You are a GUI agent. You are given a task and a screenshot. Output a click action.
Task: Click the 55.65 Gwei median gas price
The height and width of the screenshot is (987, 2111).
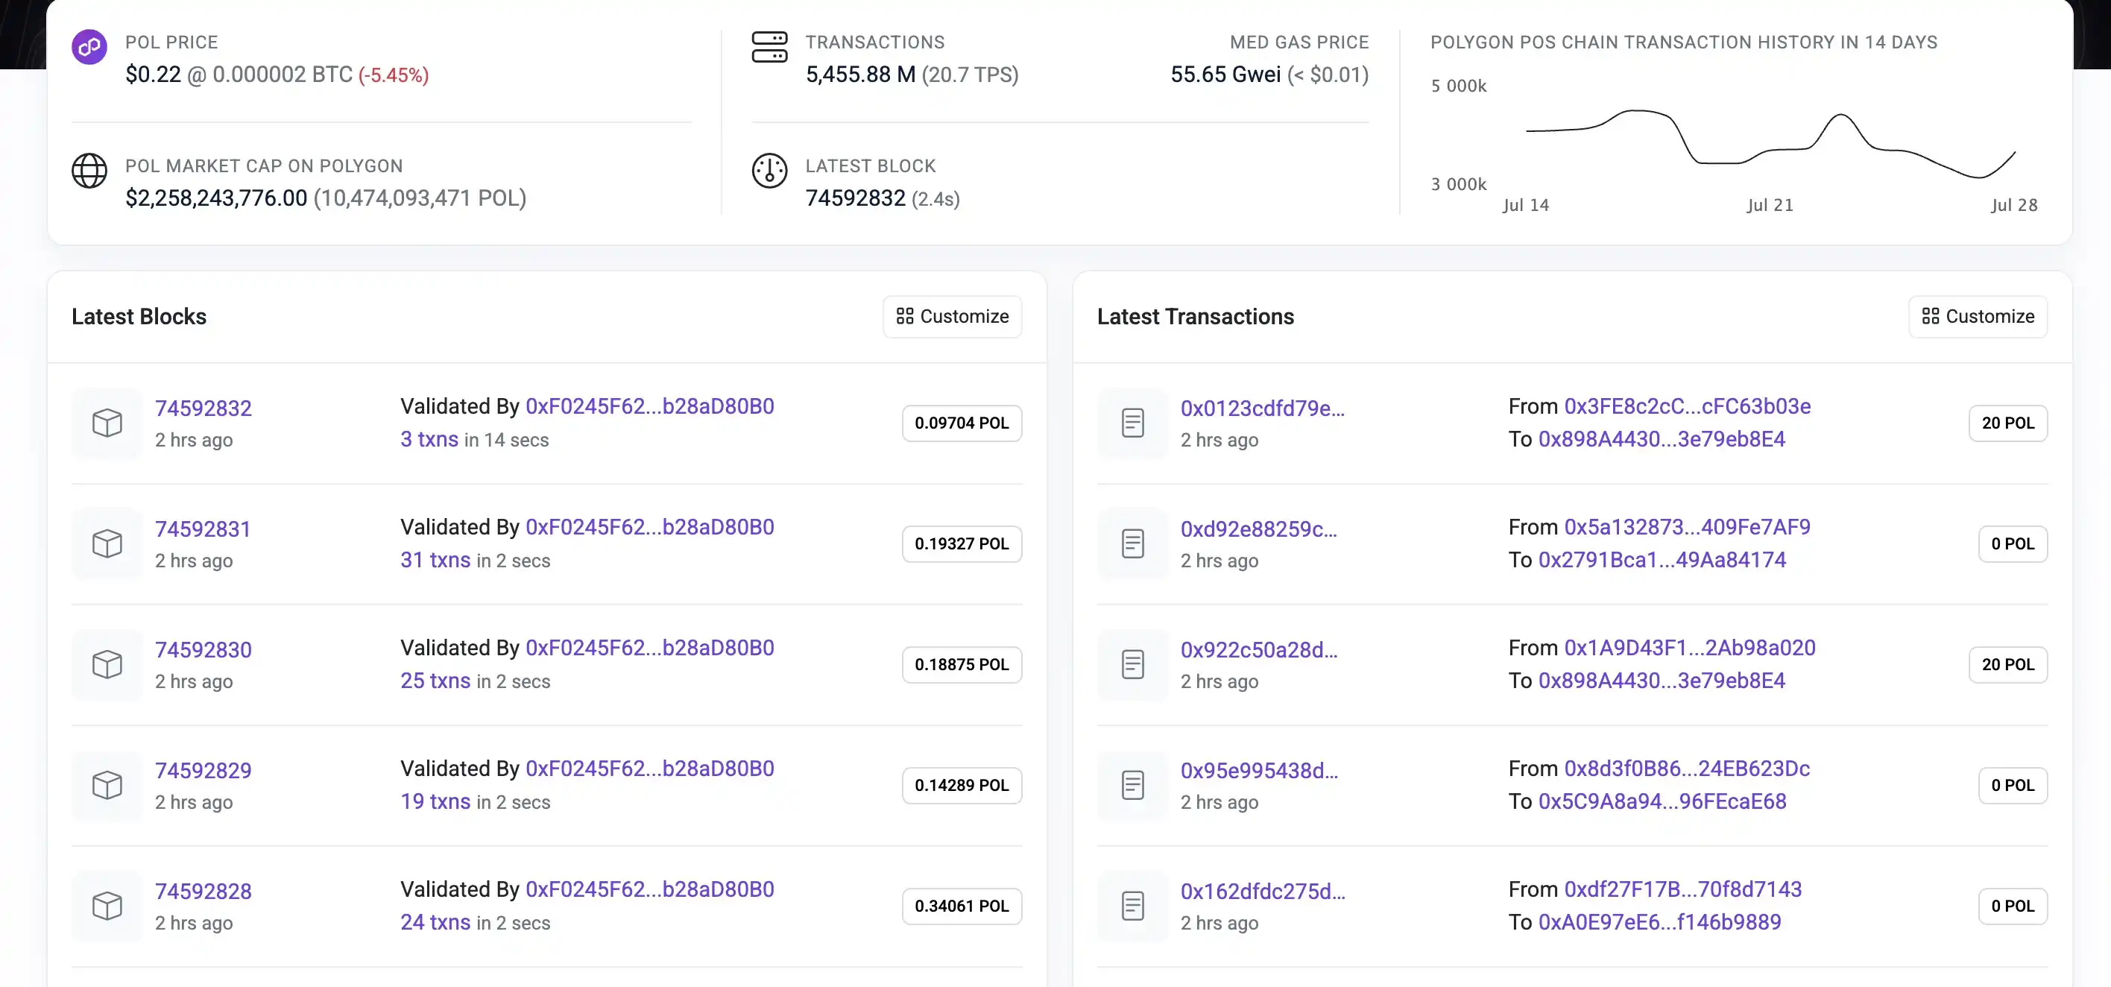[1225, 75]
